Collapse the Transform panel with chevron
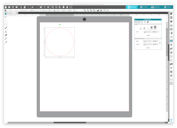This screenshot has width=177, height=128. (x=135, y=20)
